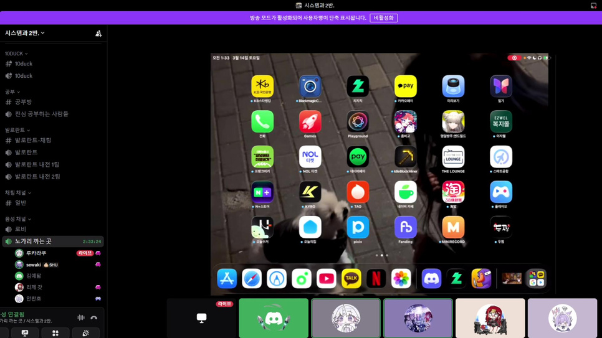Click the Discord icon in the shared iPad dock
The height and width of the screenshot is (338, 602).
coord(431,279)
